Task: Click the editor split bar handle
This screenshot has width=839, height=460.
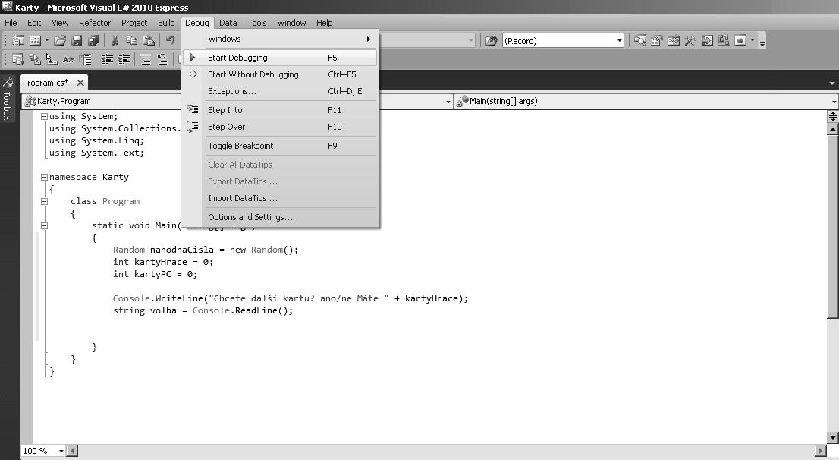Action: tap(833, 116)
